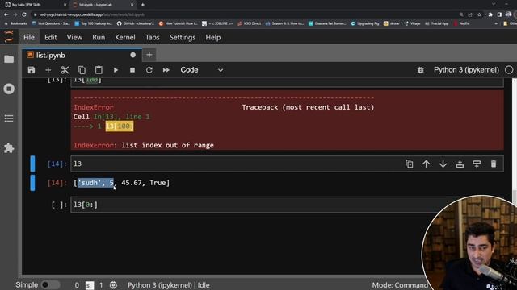Open the Edit menu

tap(50, 38)
